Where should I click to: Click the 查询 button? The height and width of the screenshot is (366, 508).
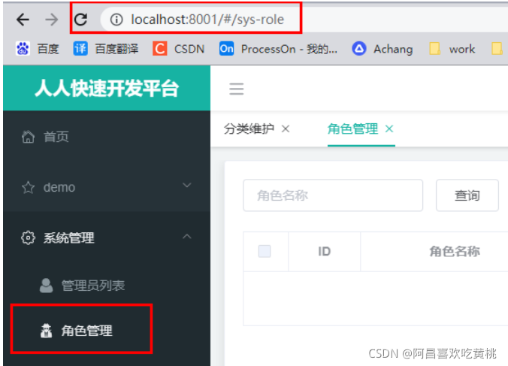pyautogui.click(x=467, y=195)
